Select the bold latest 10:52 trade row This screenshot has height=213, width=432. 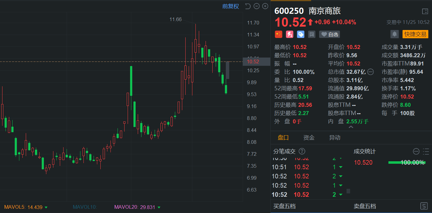(x=307, y=195)
